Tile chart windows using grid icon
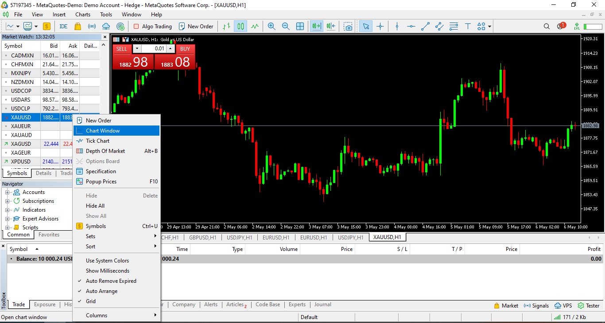 click(x=300, y=26)
